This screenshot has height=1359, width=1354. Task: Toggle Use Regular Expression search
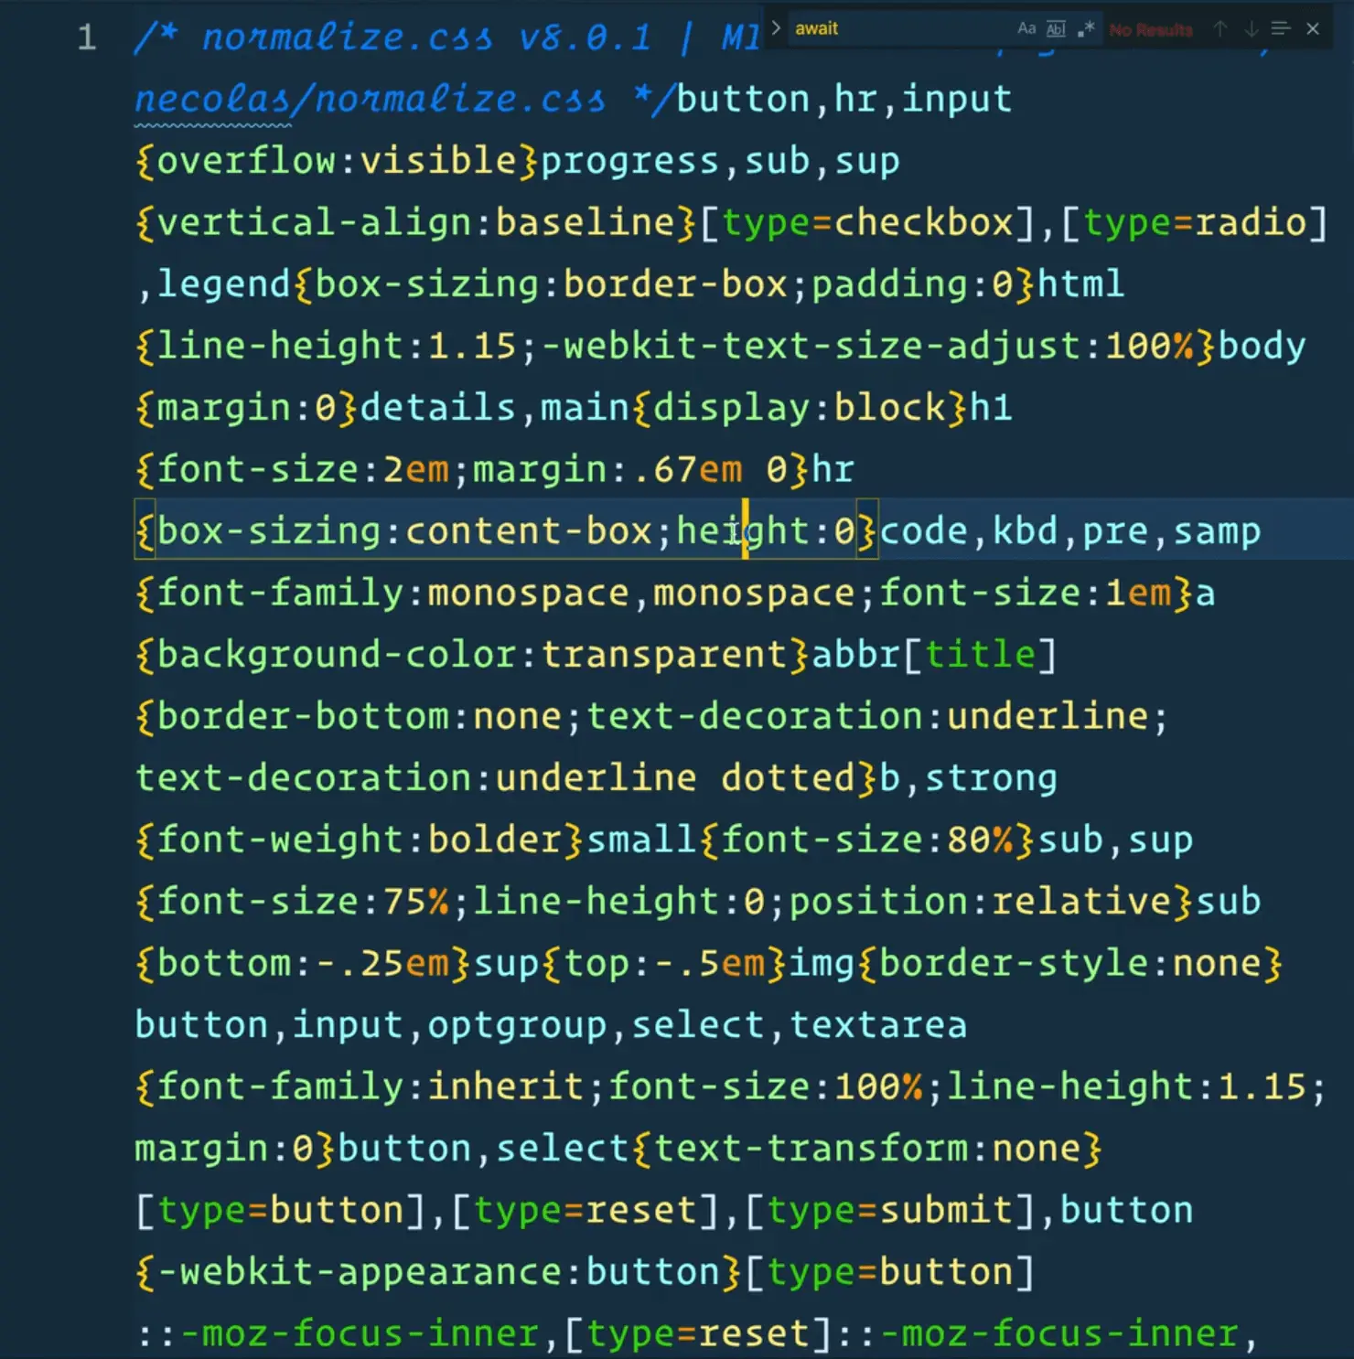click(1087, 28)
